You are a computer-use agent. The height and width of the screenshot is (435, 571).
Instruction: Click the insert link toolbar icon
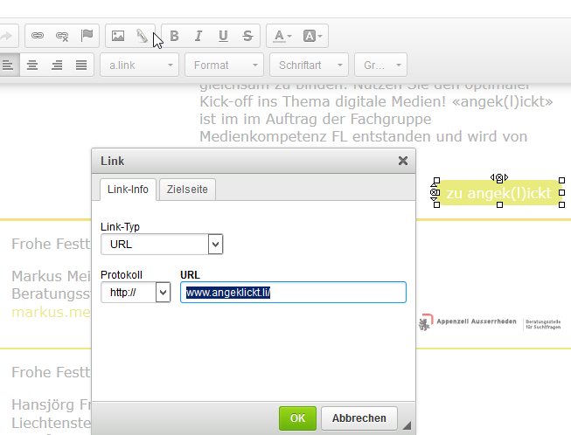(37, 36)
